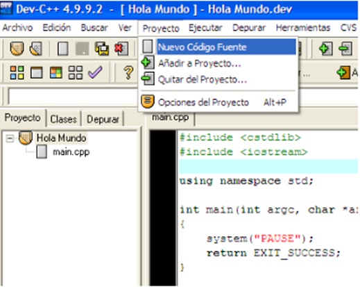Select Nuevo Código Fuente menu entry
Screen dimensions: 360x287
point(218,47)
